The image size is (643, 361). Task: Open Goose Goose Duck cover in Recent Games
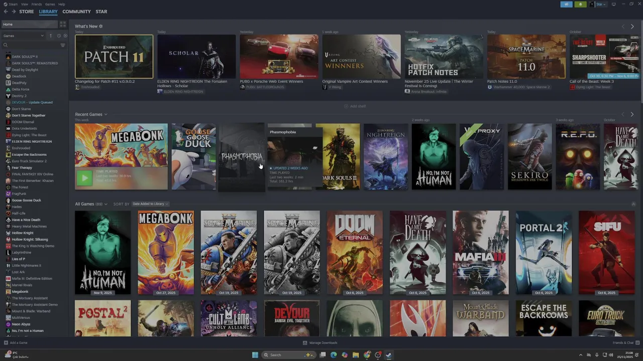click(x=193, y=156)
